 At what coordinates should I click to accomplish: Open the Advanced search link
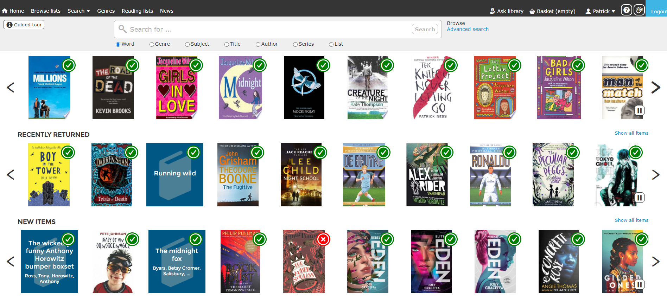point(468,29)
